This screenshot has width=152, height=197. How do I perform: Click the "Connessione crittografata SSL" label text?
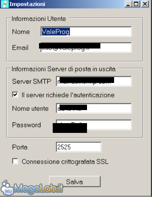coord(65,162)
